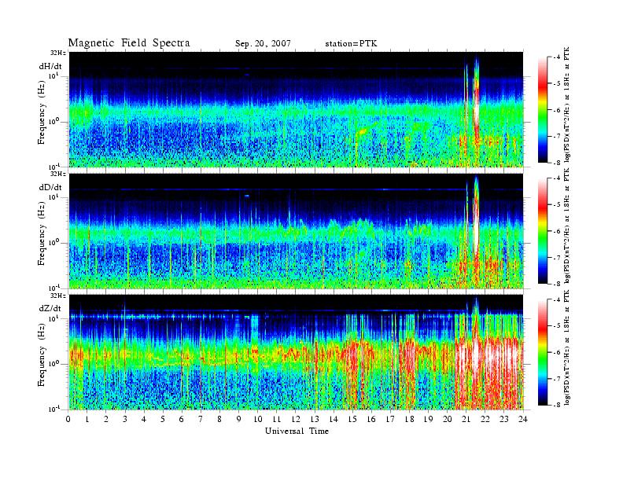The width and height of the screenshot is (623, 481).
Task: Click the '32Hz' label of the dH/dt panel
Action: coord(58,53)
